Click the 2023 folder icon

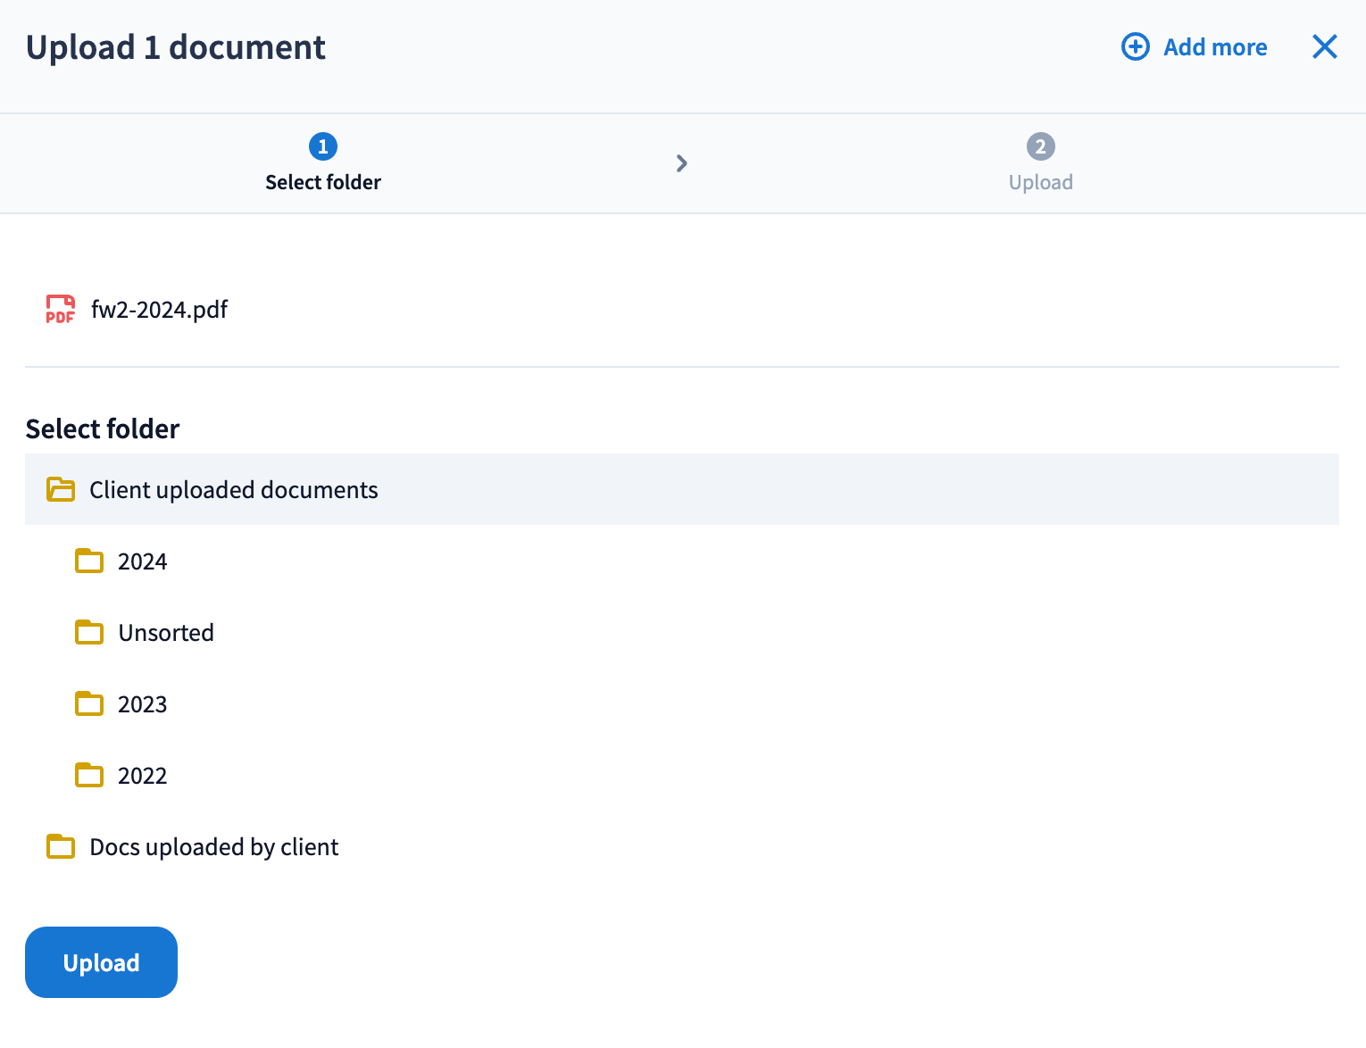point(89,703)
